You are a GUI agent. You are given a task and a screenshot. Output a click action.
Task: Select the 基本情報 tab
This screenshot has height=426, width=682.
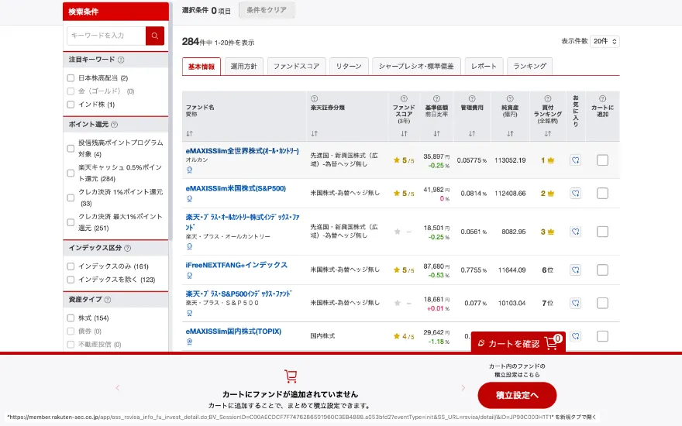(201, 67)
